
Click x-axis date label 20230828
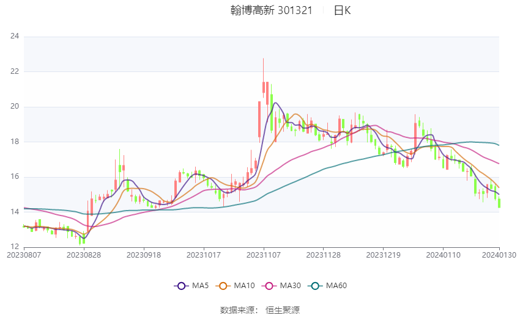[84, 255]
